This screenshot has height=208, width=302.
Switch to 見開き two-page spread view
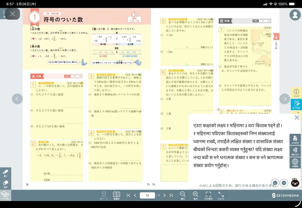pyautogui.click(x=117, y=195)
